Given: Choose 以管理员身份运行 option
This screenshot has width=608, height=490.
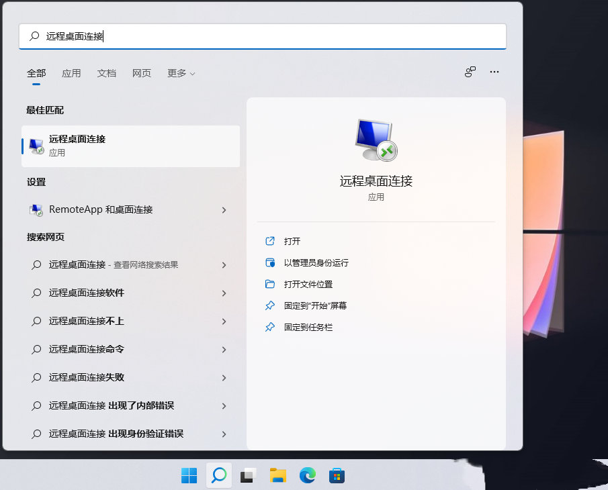Looking at the screenshot, I should pos(316,262).
